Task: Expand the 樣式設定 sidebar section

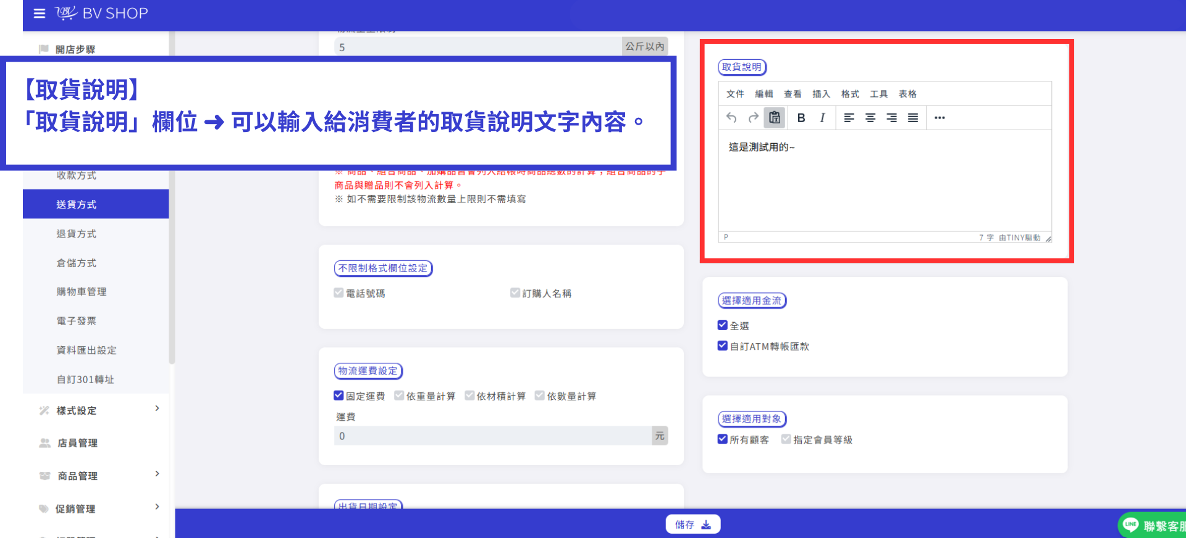Action: pyautogui.click(x=158, y=408)
